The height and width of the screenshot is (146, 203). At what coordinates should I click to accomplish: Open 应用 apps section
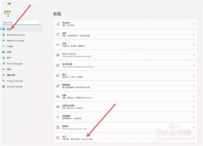point(22,52)
